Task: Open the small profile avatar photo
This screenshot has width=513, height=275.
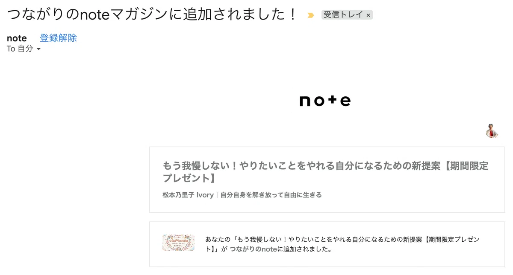Action: tap(492, 131)
